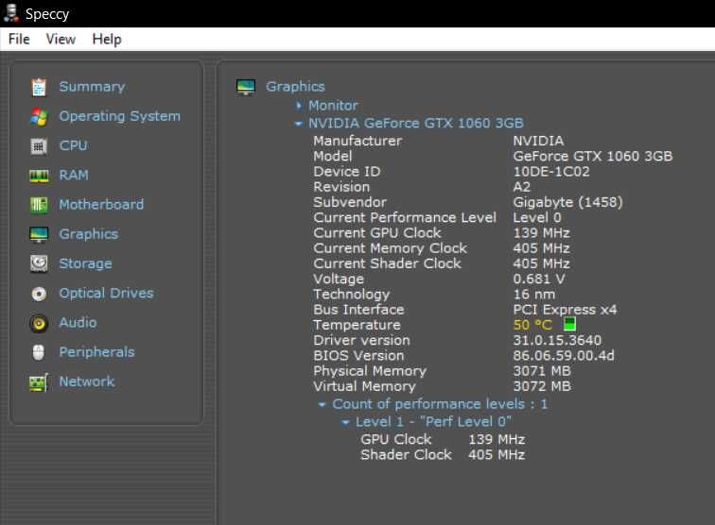
Task: Click the Current GPU Clock row label
Action: tap(377, 233)
